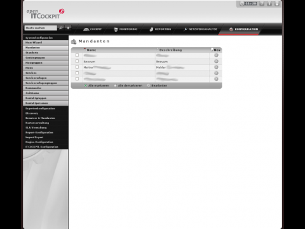The width and height of the screenshot is (305, 229).
Task: Tick the checkbox in first table row
Action: coord(77,55)
